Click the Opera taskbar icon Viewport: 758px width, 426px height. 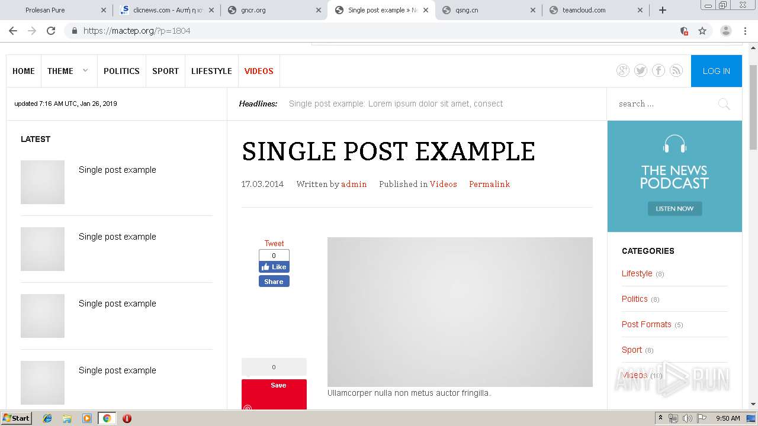click(127, 418)
